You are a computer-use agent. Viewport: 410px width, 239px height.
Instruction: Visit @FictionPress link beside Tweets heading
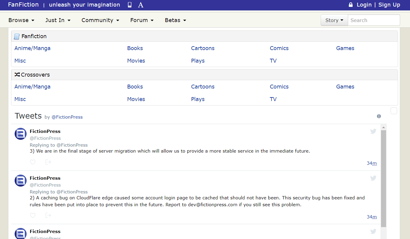click(x=67, y=117)
